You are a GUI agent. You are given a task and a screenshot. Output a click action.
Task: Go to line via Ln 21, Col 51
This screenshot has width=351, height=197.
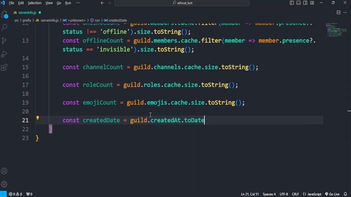pyautogui.click(x=250, y=194)
